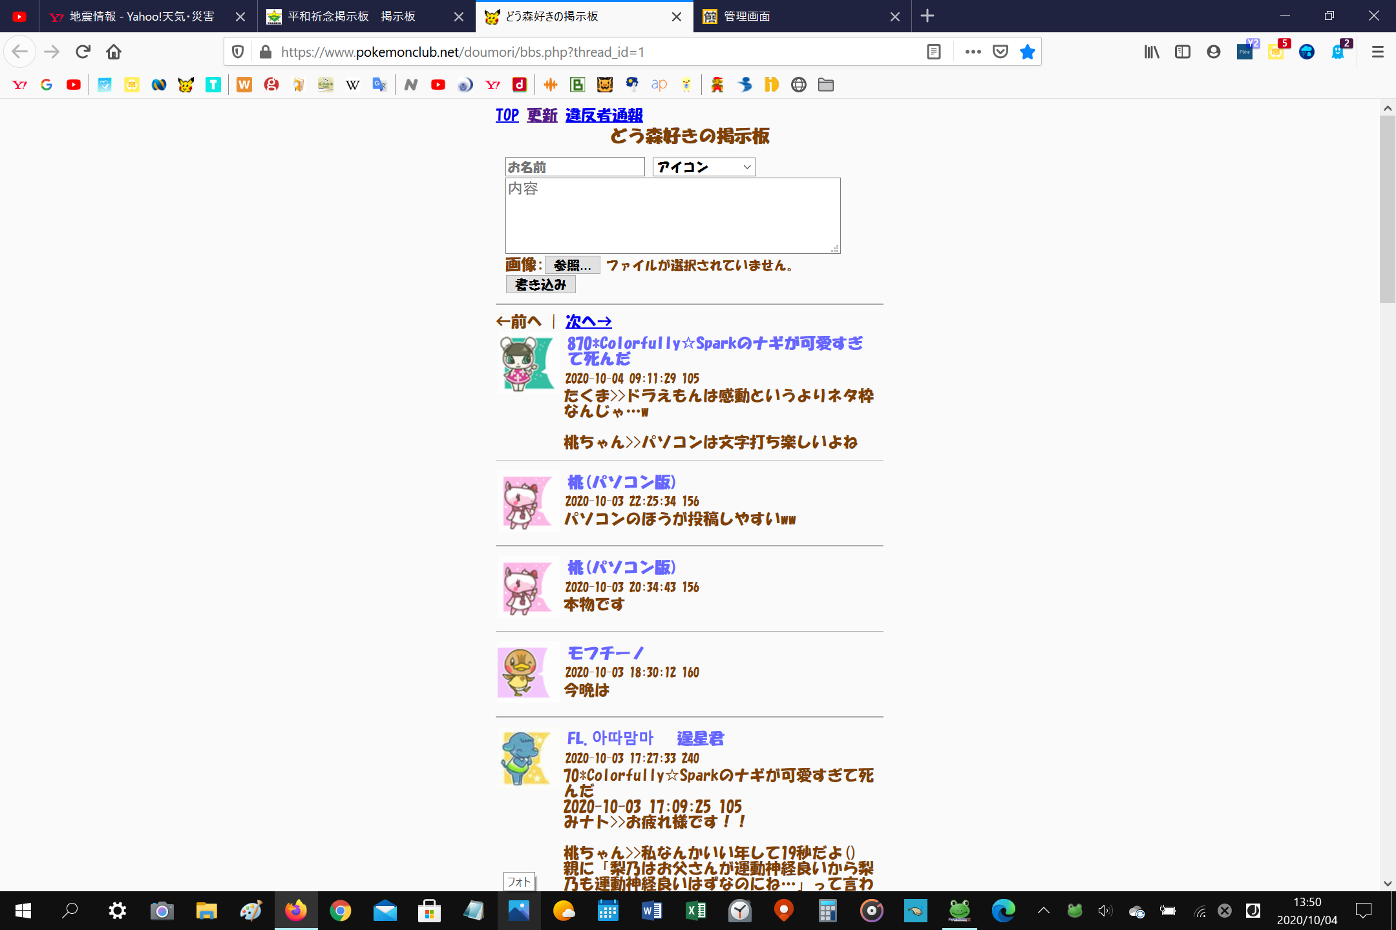
Task: Open the bookmarks folder icon
Action: (826, 85)
